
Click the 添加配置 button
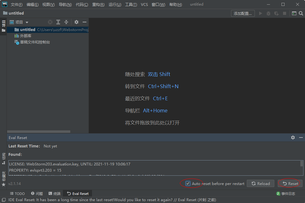243,13
